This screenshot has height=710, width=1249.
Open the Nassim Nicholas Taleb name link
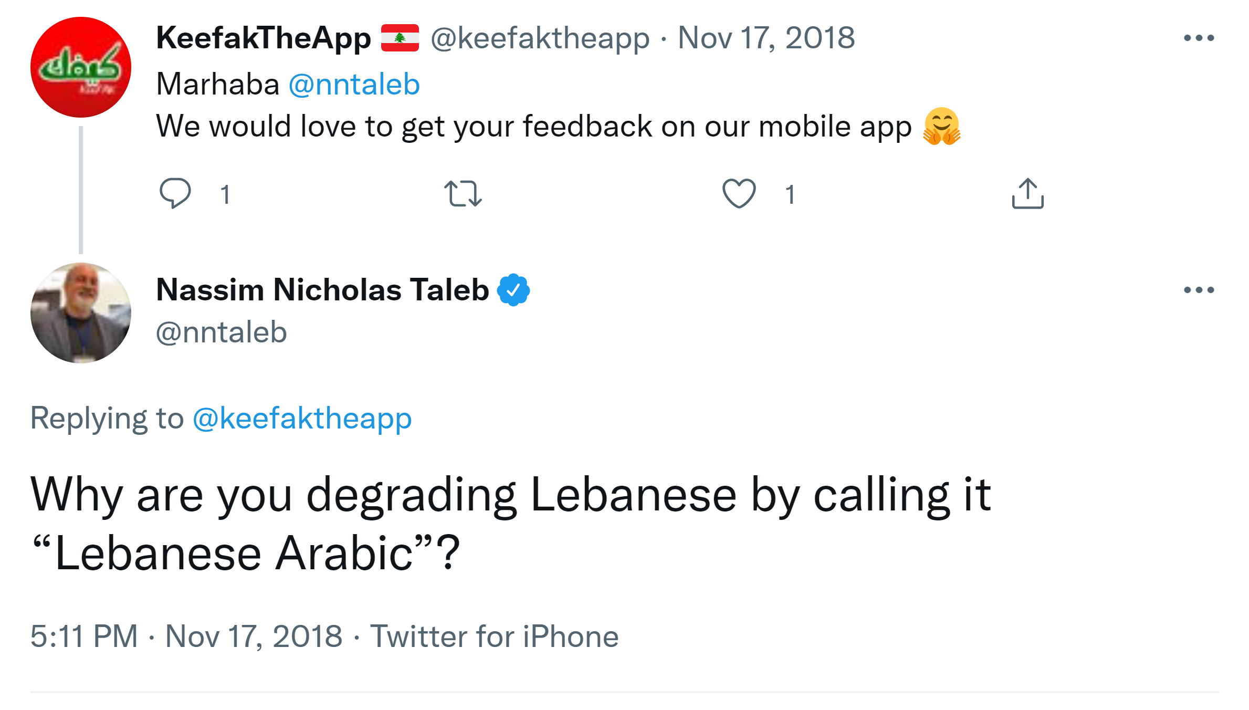(x=322, y=290)
